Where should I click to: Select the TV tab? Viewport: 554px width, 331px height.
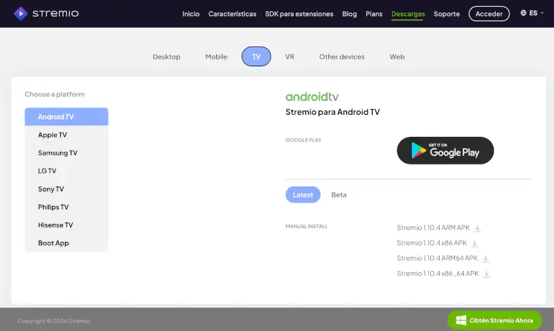pyautogui.click(x=256, y=57)
